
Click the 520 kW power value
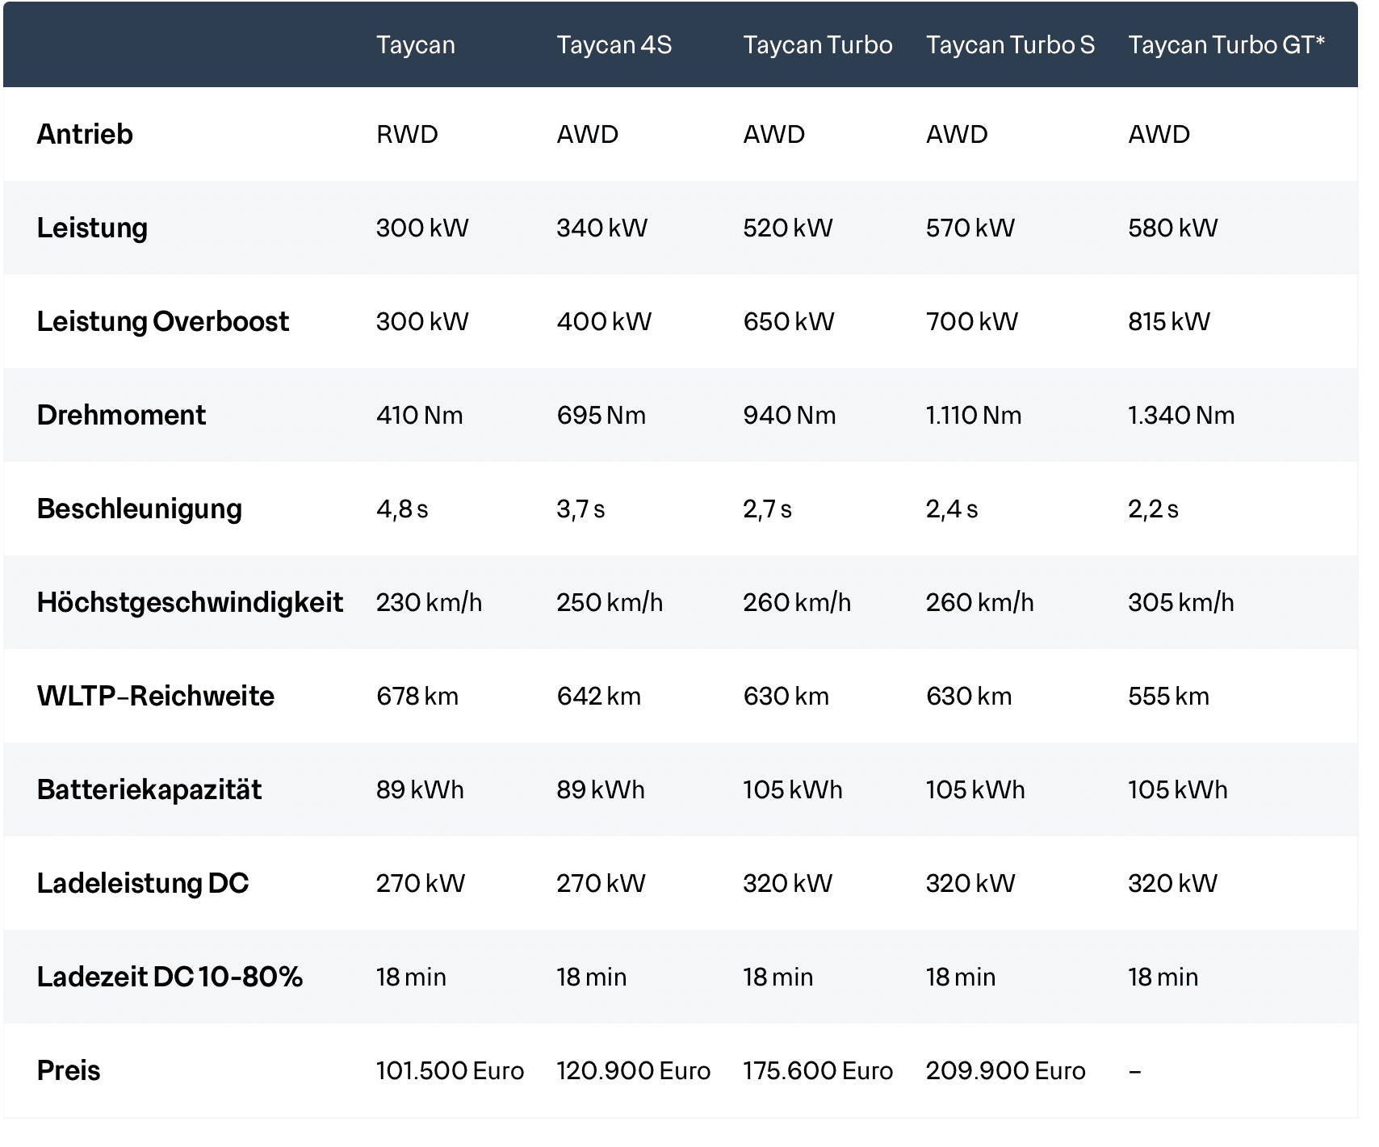click(x=787, y=228)
